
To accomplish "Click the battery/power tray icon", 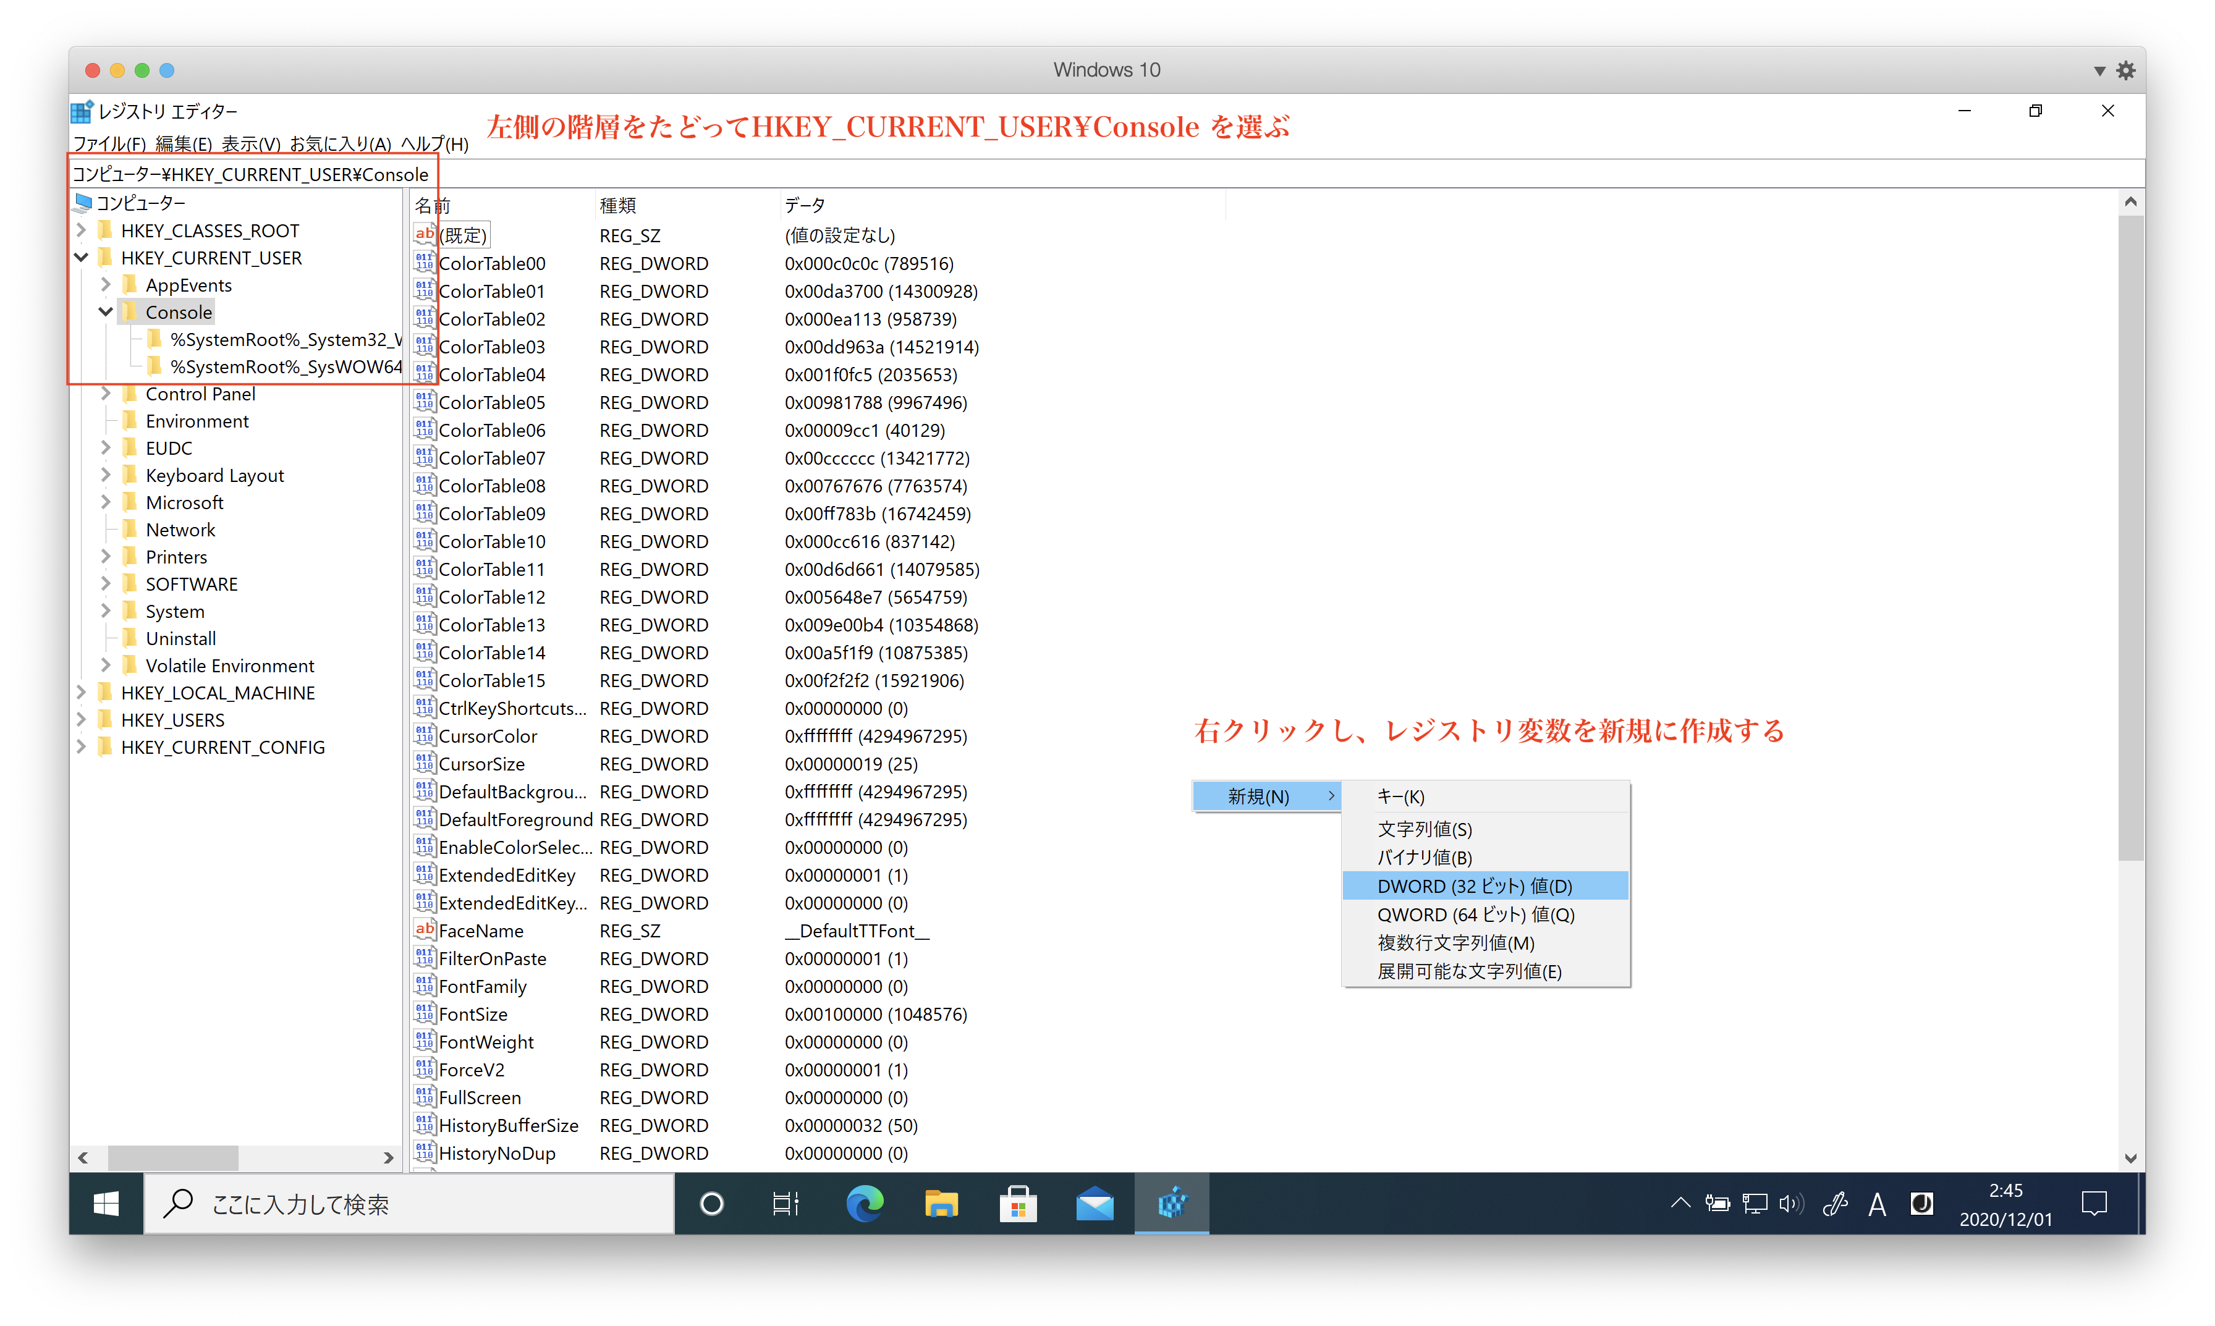I will pos(1716,1204).
